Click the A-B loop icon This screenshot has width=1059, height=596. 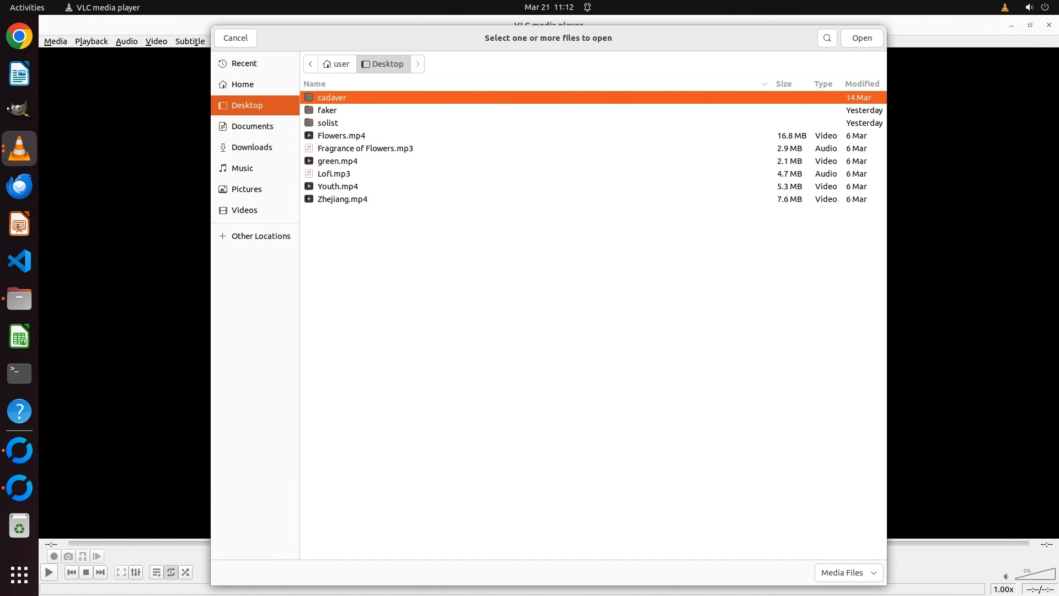(x=83, y=556)
